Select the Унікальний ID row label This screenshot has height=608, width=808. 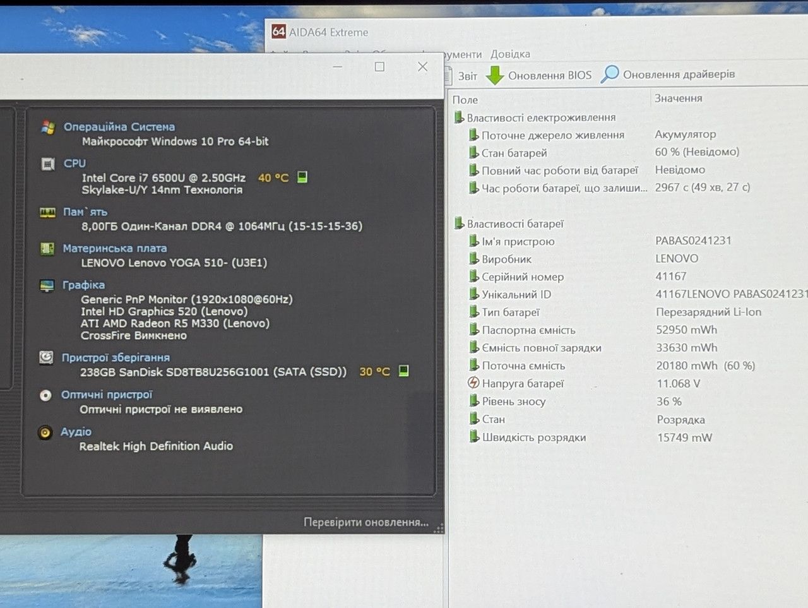(516, 294)
